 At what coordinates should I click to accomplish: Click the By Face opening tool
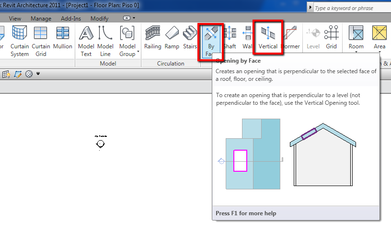[211, 41]
